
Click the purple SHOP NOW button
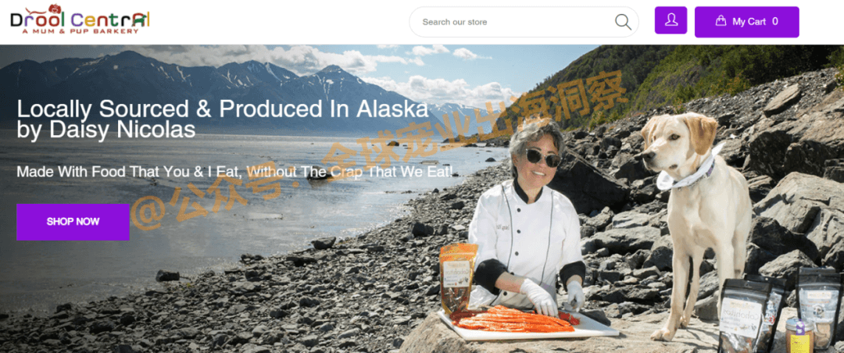[73, 222]
